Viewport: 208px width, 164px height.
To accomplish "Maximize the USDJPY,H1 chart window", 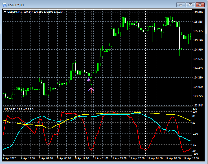I will point(190,5).
